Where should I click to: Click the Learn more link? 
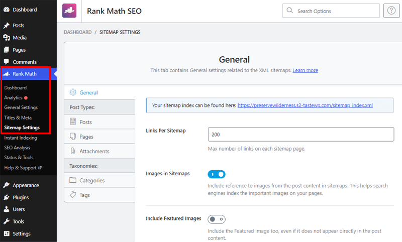(x=306, y=70)
